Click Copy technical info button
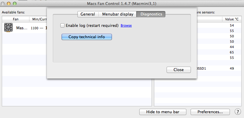 pos(87,37)
